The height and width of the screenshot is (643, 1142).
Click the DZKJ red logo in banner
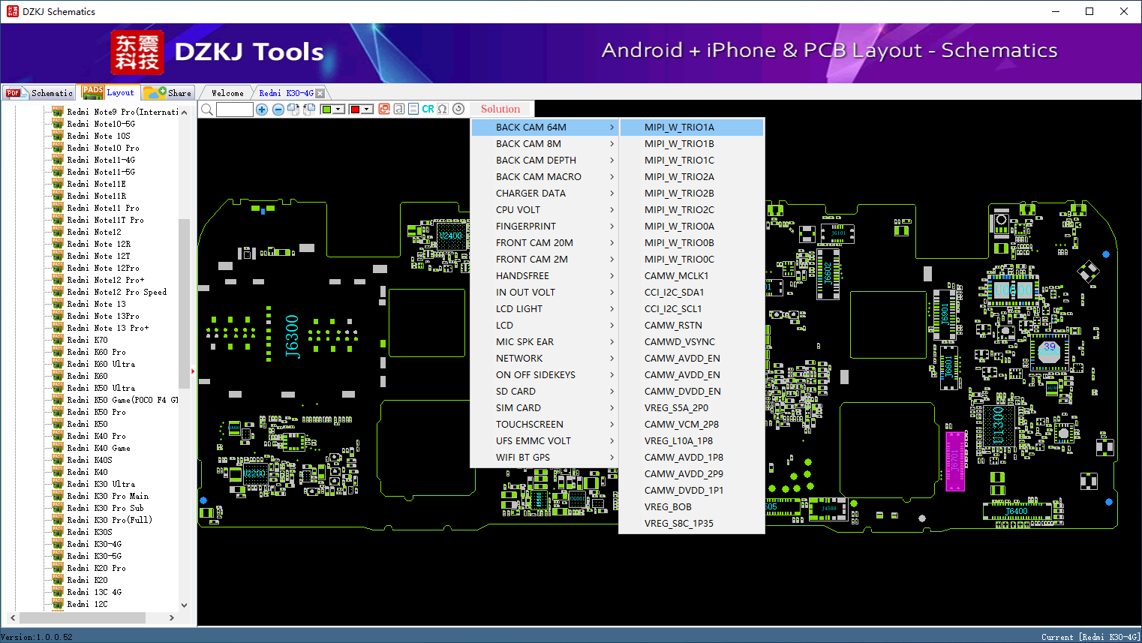137,53
